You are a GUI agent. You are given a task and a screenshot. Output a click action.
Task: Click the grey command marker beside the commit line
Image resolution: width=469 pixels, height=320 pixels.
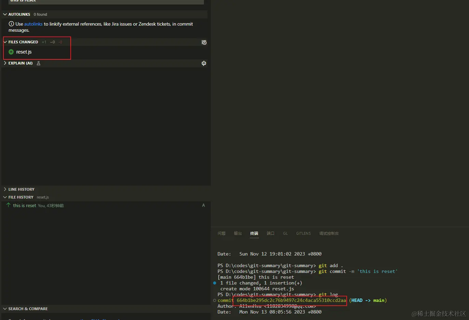[215, 301]
